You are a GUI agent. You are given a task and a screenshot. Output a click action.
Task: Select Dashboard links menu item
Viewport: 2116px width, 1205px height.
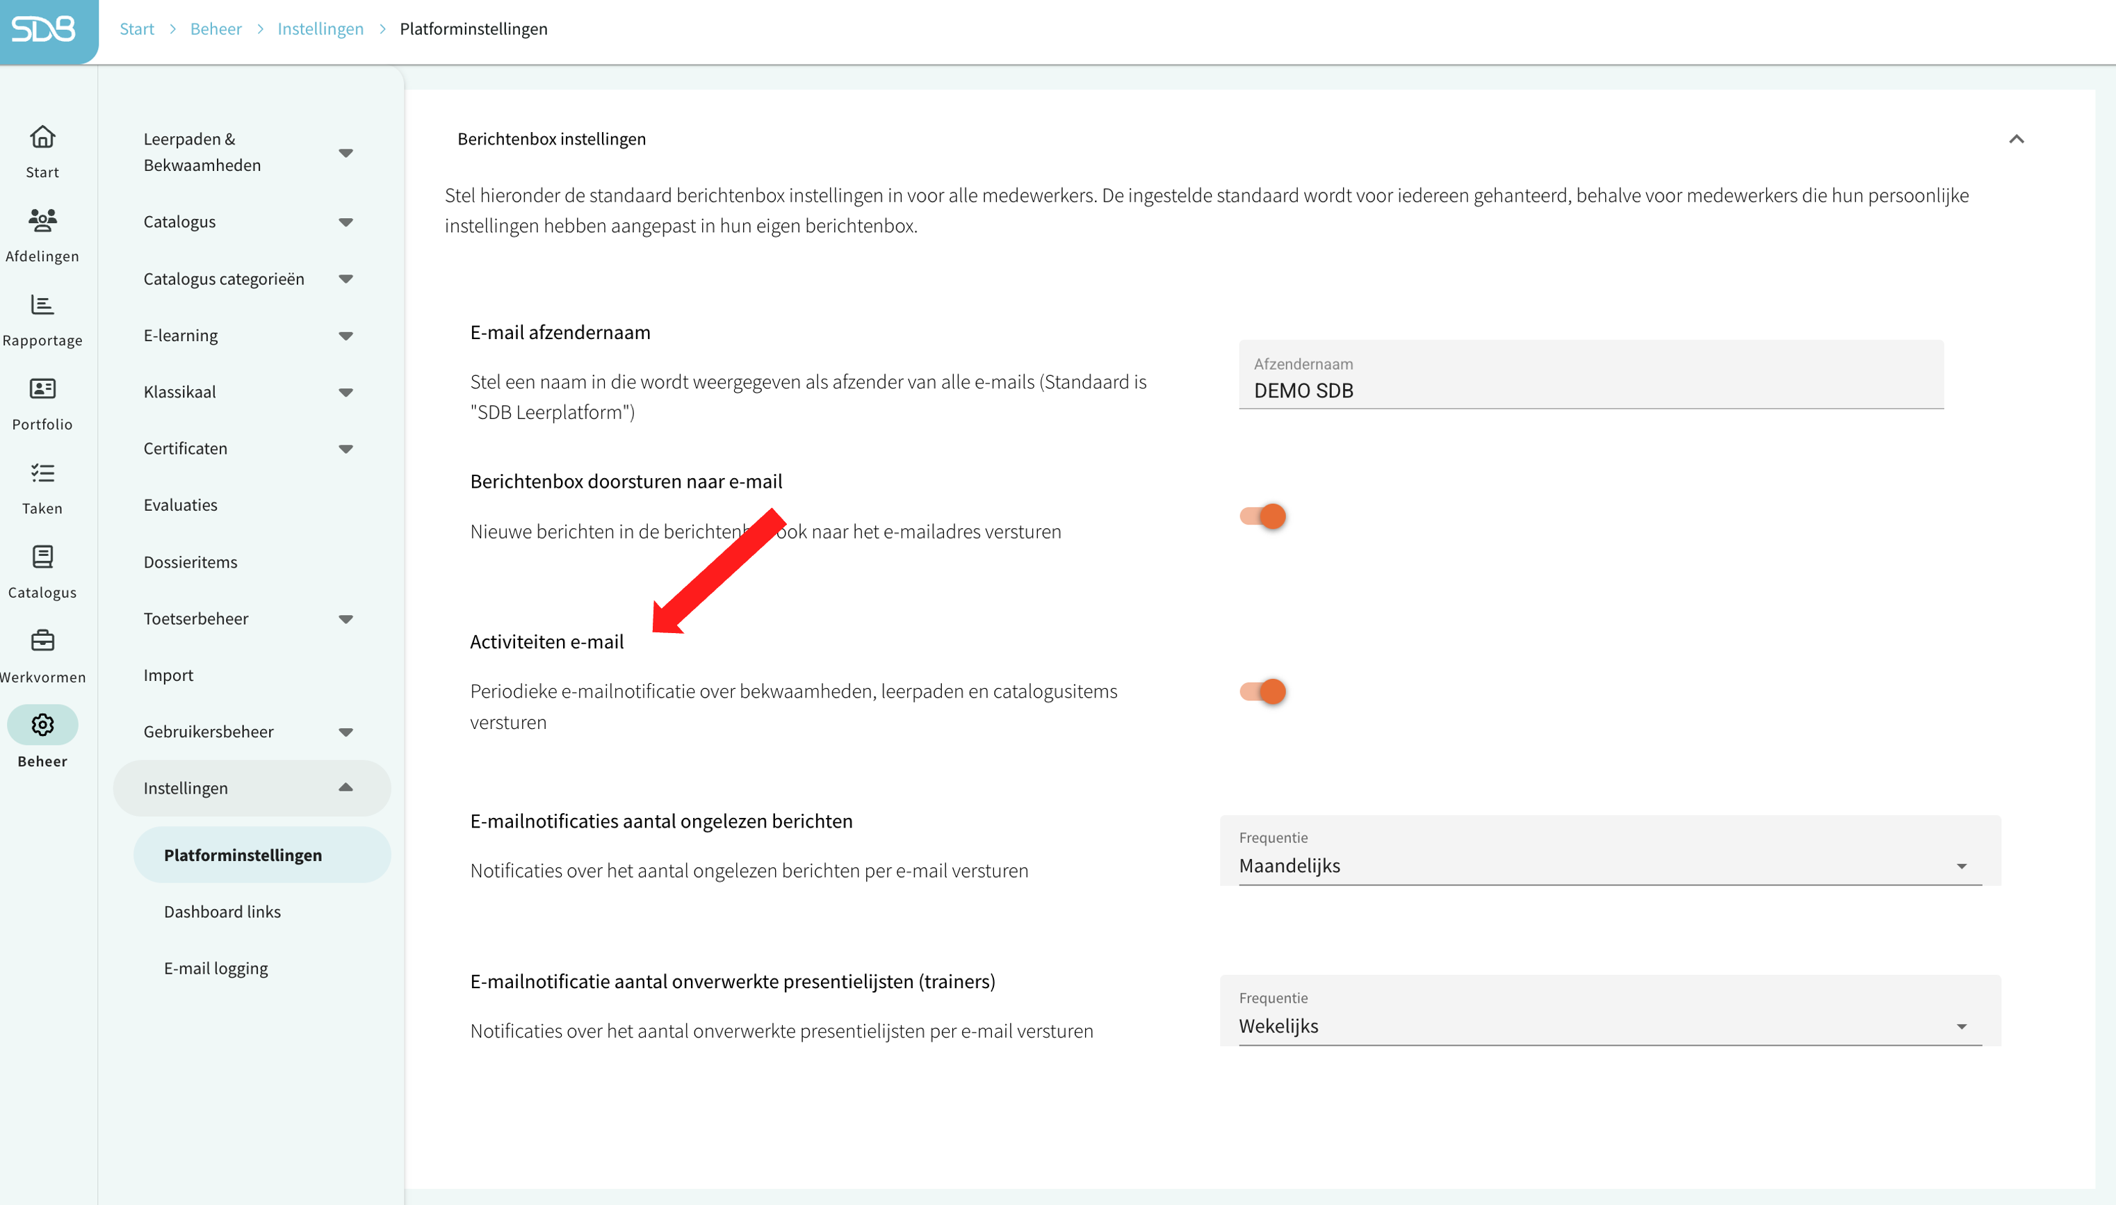tap(222, 911)
